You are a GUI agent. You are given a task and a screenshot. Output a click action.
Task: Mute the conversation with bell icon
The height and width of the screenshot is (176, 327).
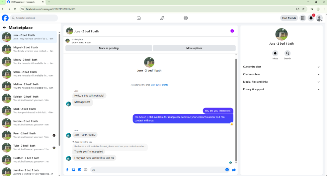[275, 53]
